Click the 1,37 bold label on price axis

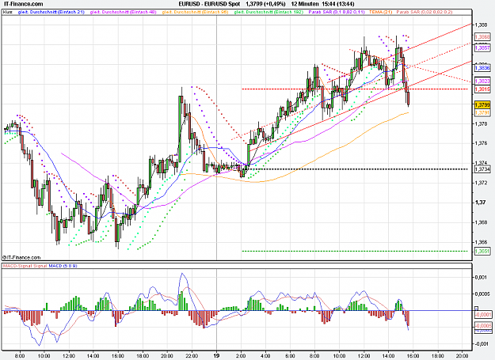point(480,203)
